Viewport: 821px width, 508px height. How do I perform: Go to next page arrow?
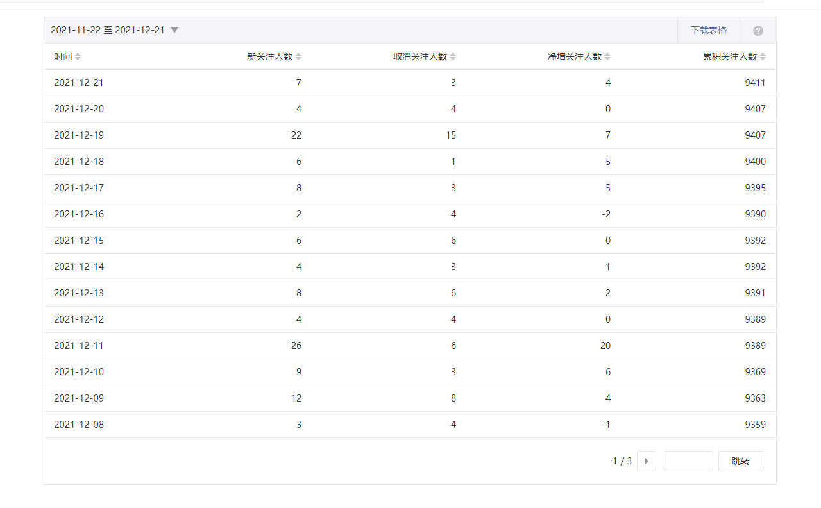[646, 461]
